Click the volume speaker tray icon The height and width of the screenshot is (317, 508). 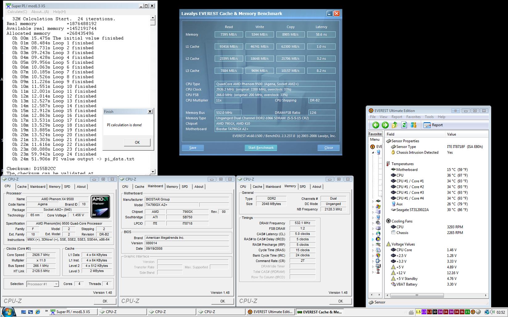pyautogui.click(x=492, y=312)
